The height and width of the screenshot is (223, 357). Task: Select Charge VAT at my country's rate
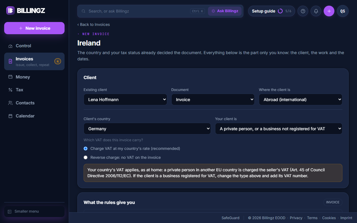coord(86,148)
